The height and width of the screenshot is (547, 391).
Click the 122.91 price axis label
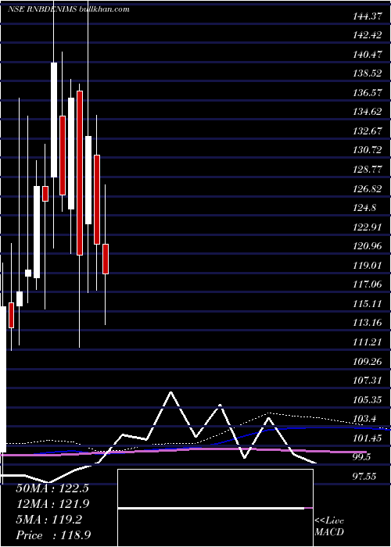pos(368,227)
